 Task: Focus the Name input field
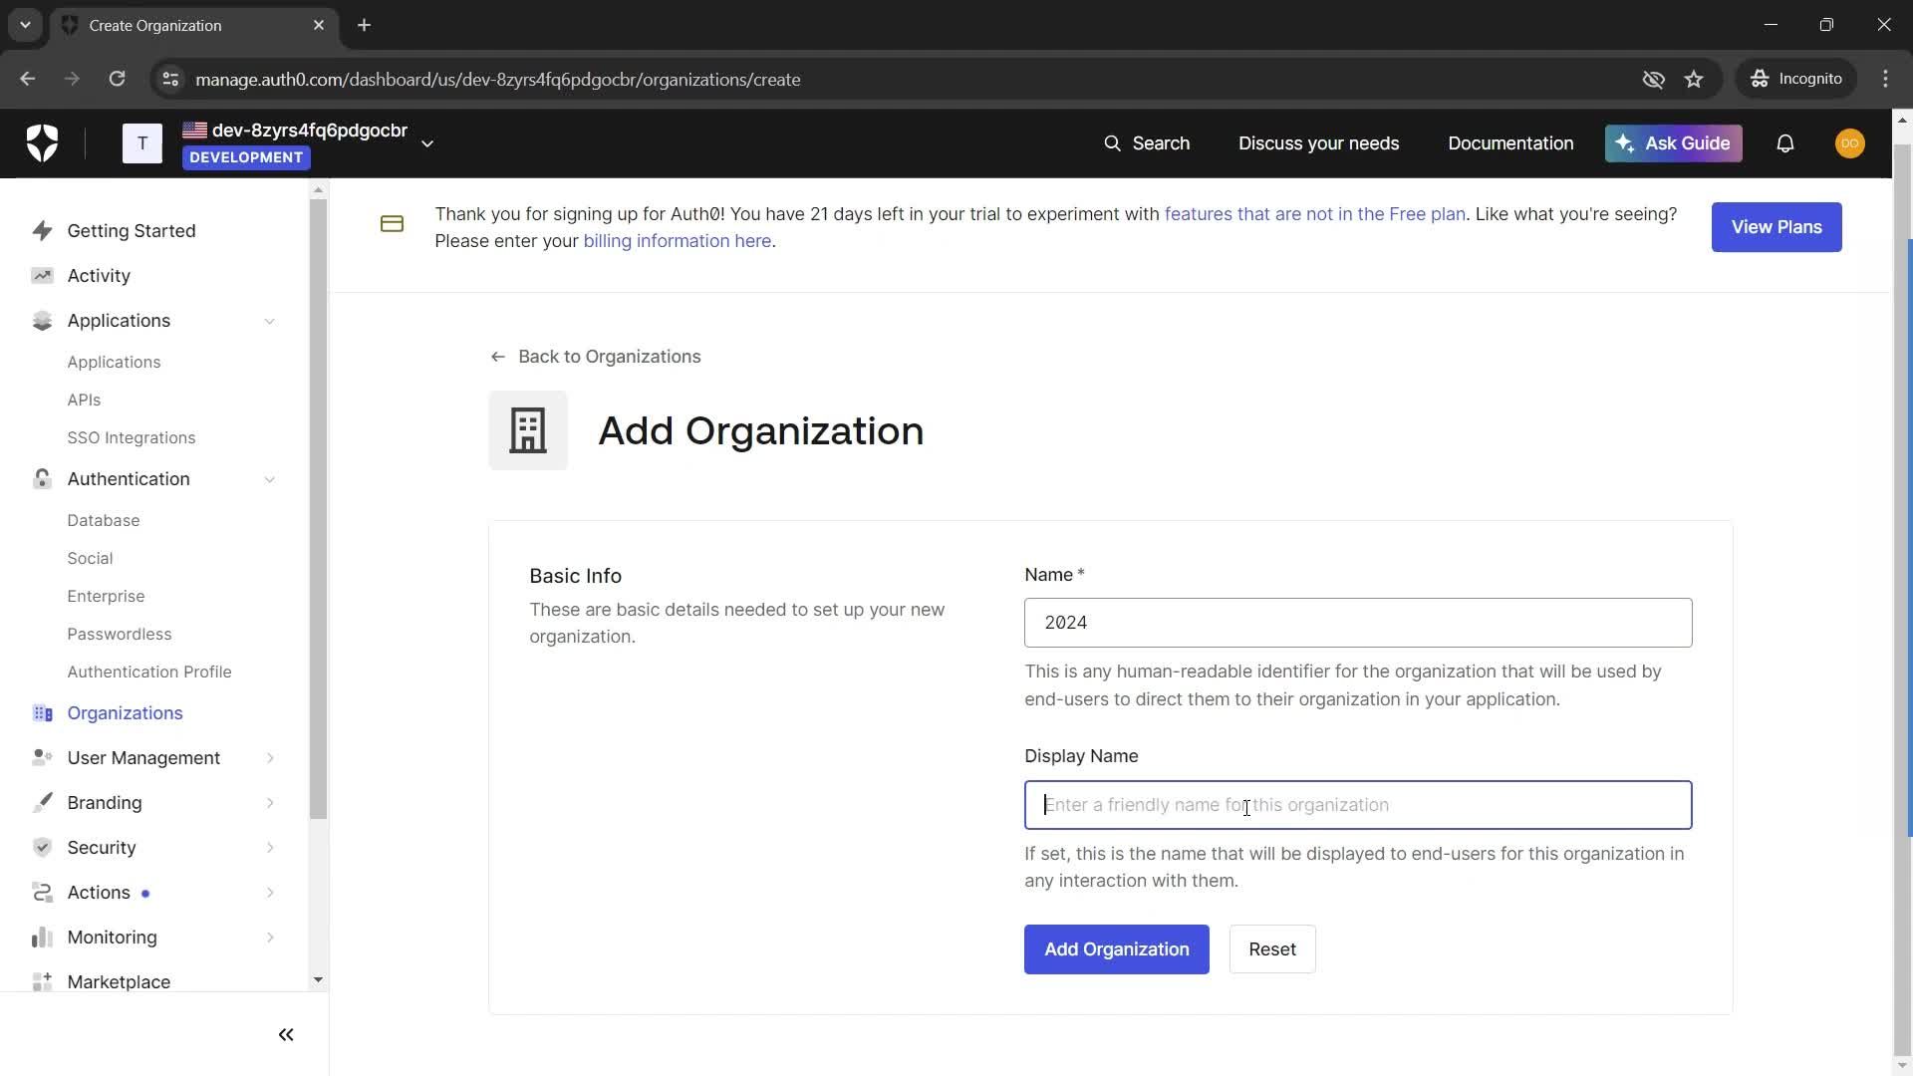pos(1358,623)
